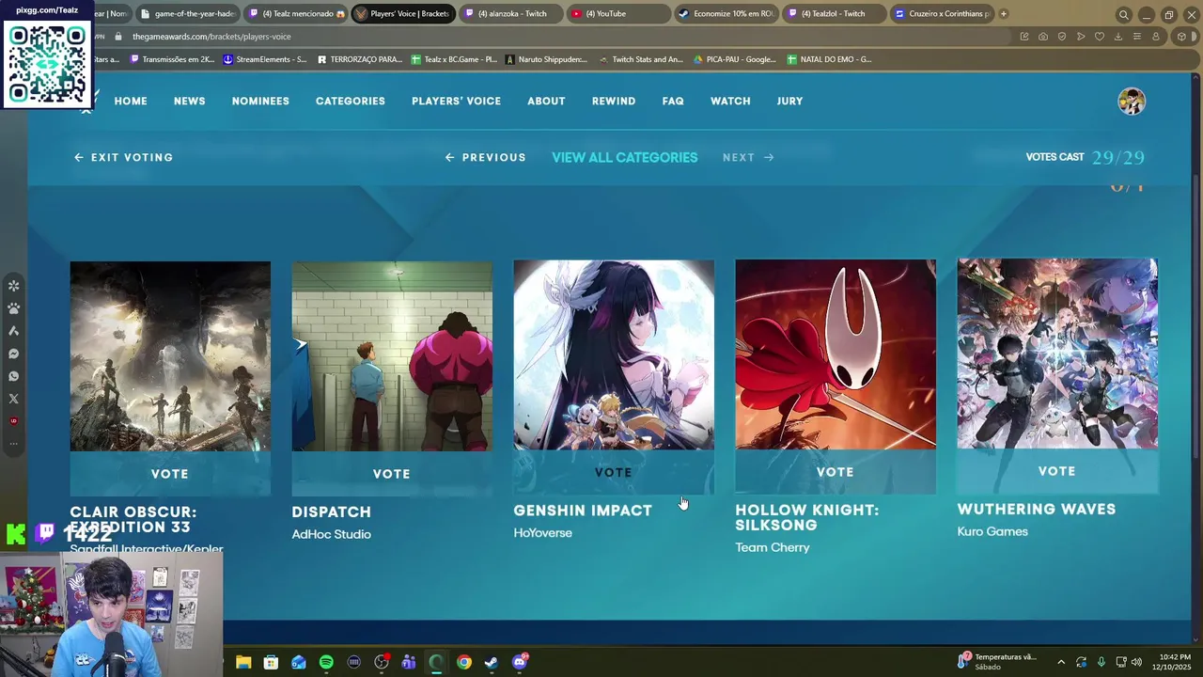Open the REWIND nav item
This screenshot has height=677, width=1203.
click(x=614, y=101)
